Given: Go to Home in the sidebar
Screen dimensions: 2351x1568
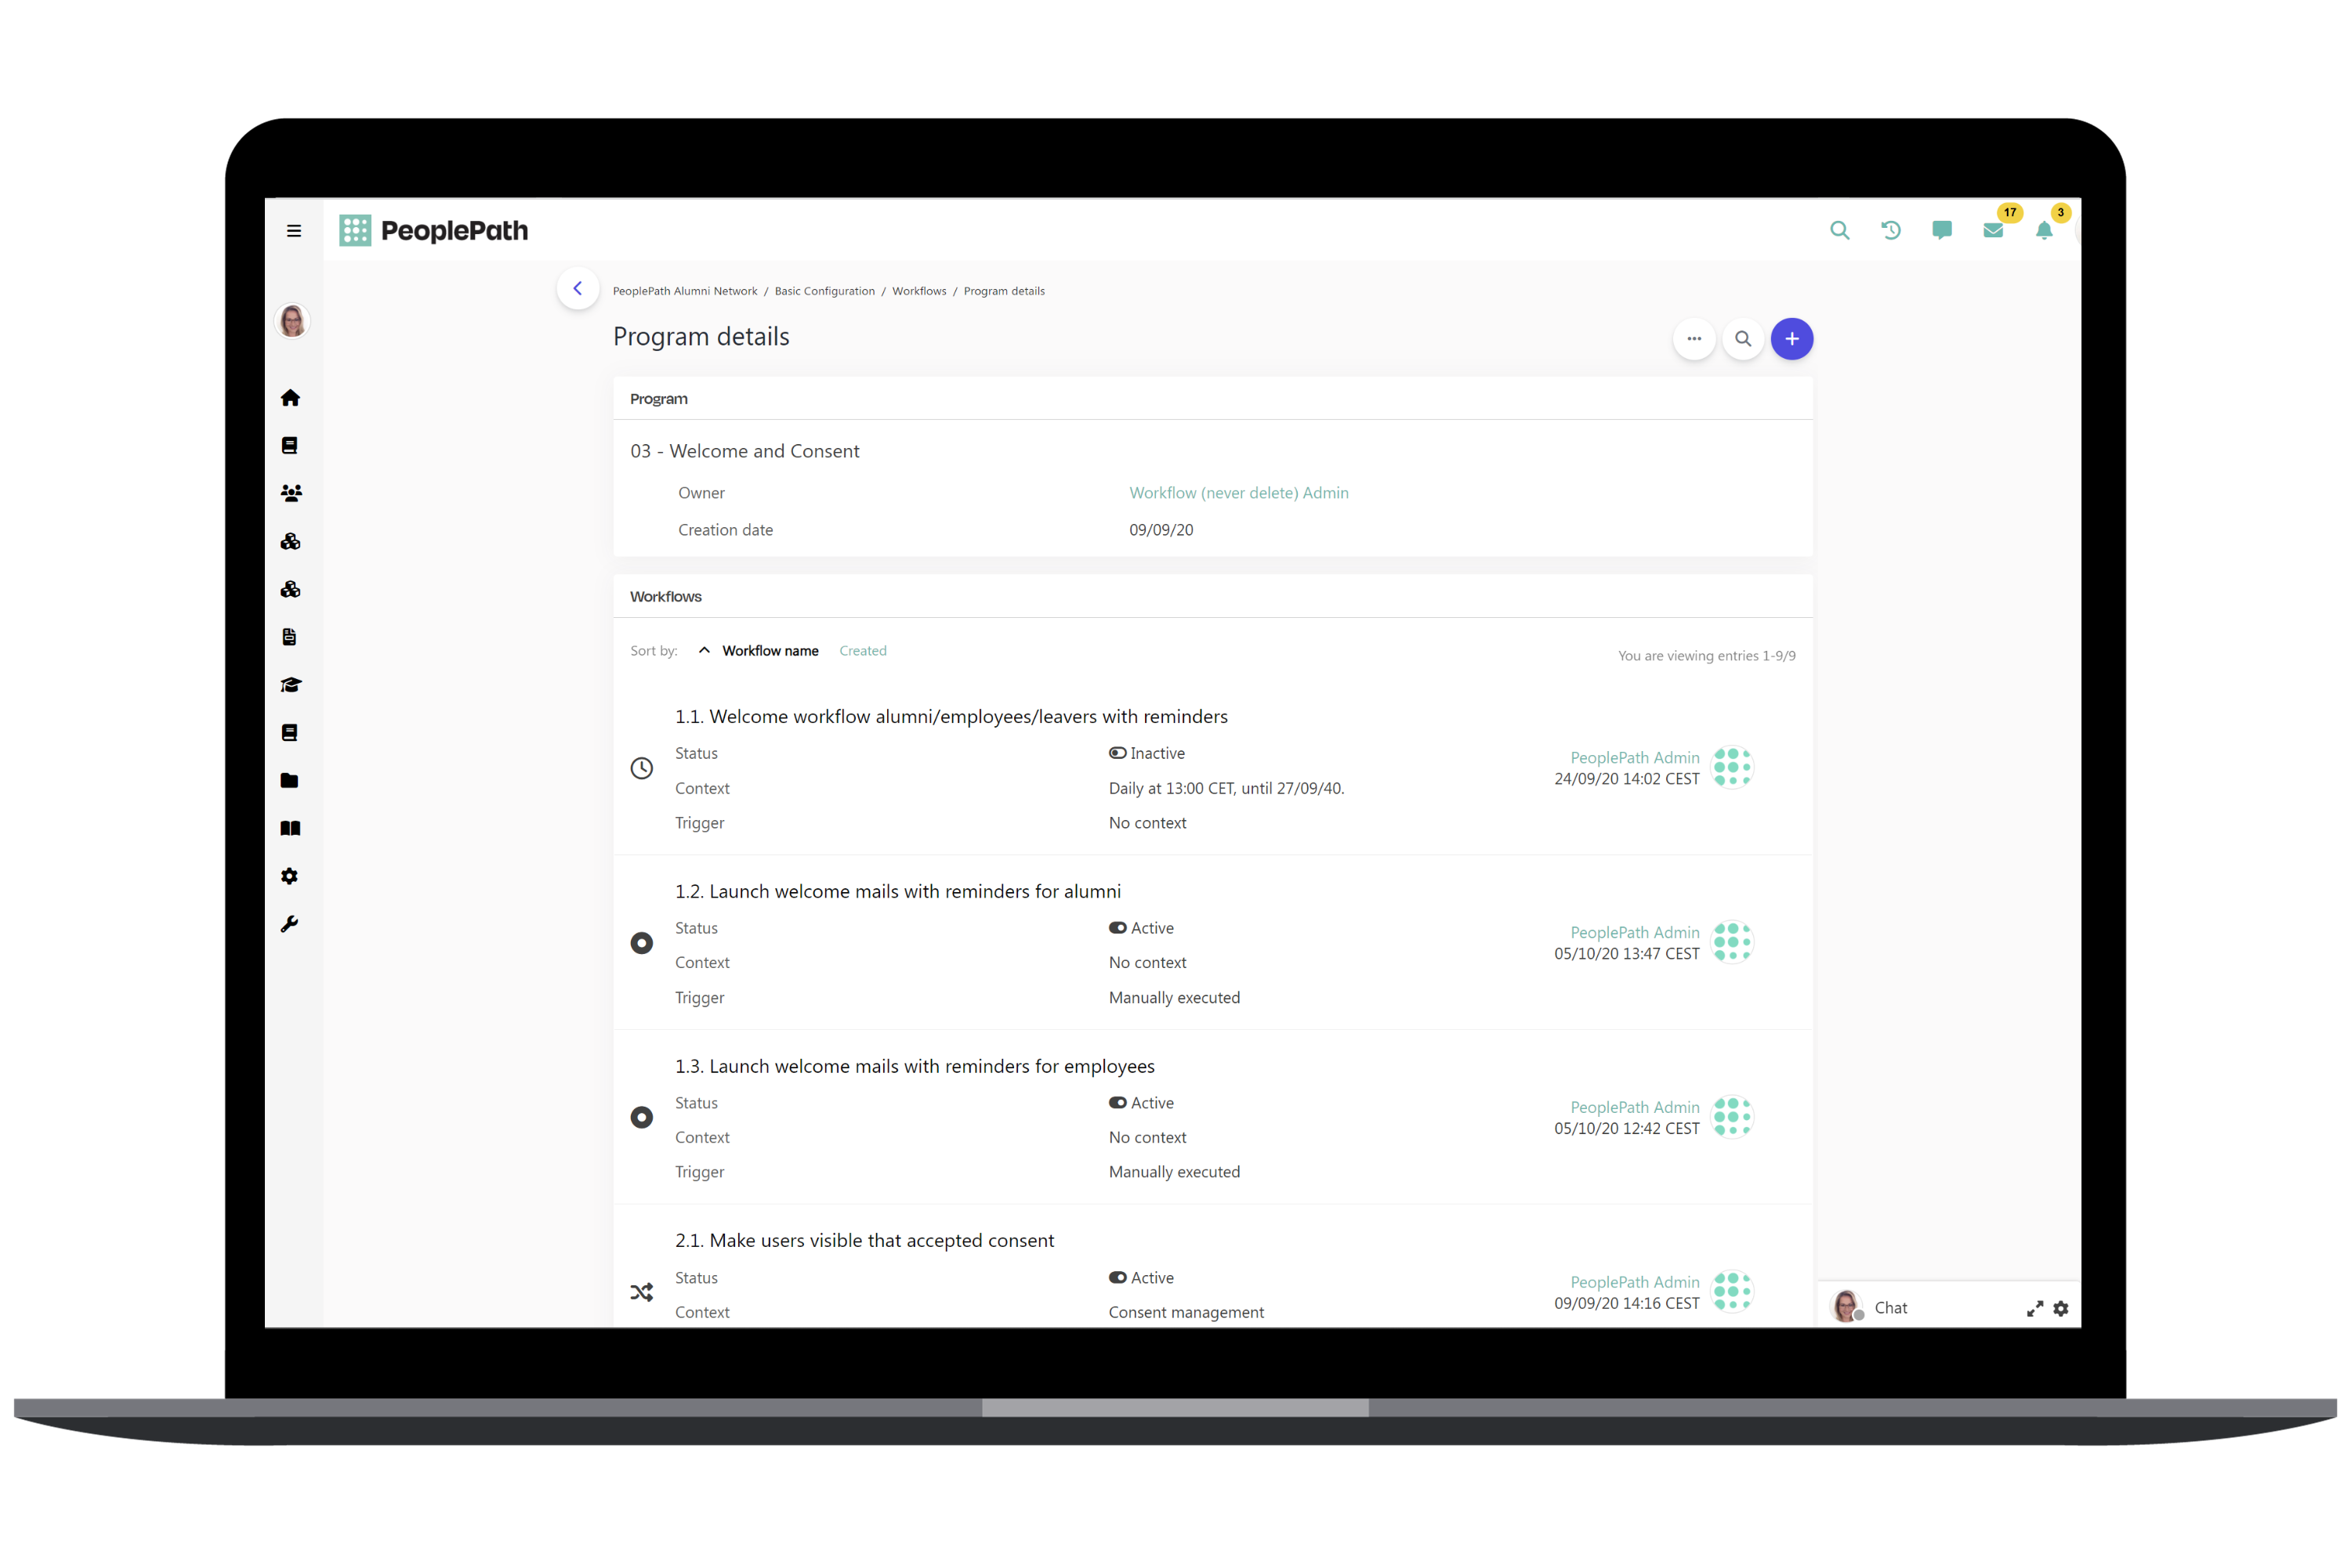Looking at the screenshot, I should [290, 398].
